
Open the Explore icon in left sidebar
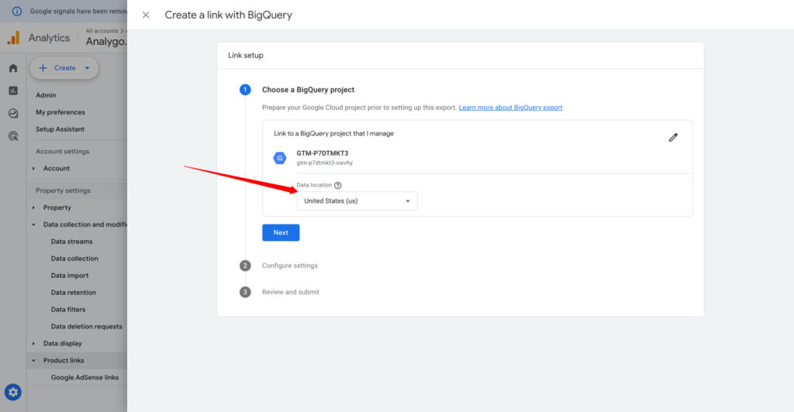pos(13,113)
